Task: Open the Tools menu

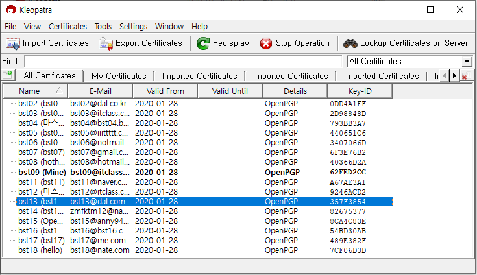Action: [103, 27]
